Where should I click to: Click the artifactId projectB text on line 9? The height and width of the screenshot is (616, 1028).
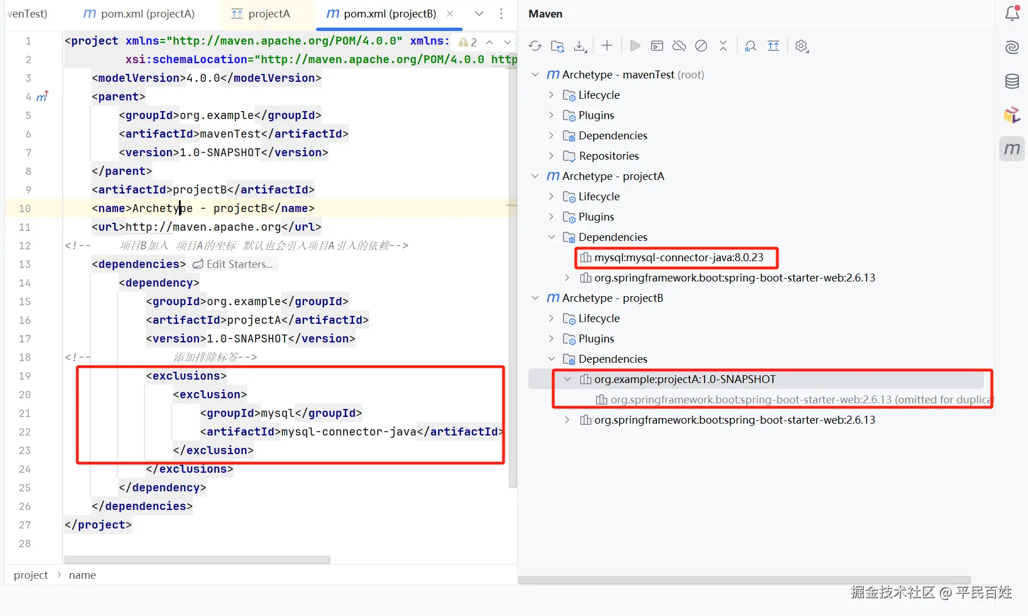[200, 190]
